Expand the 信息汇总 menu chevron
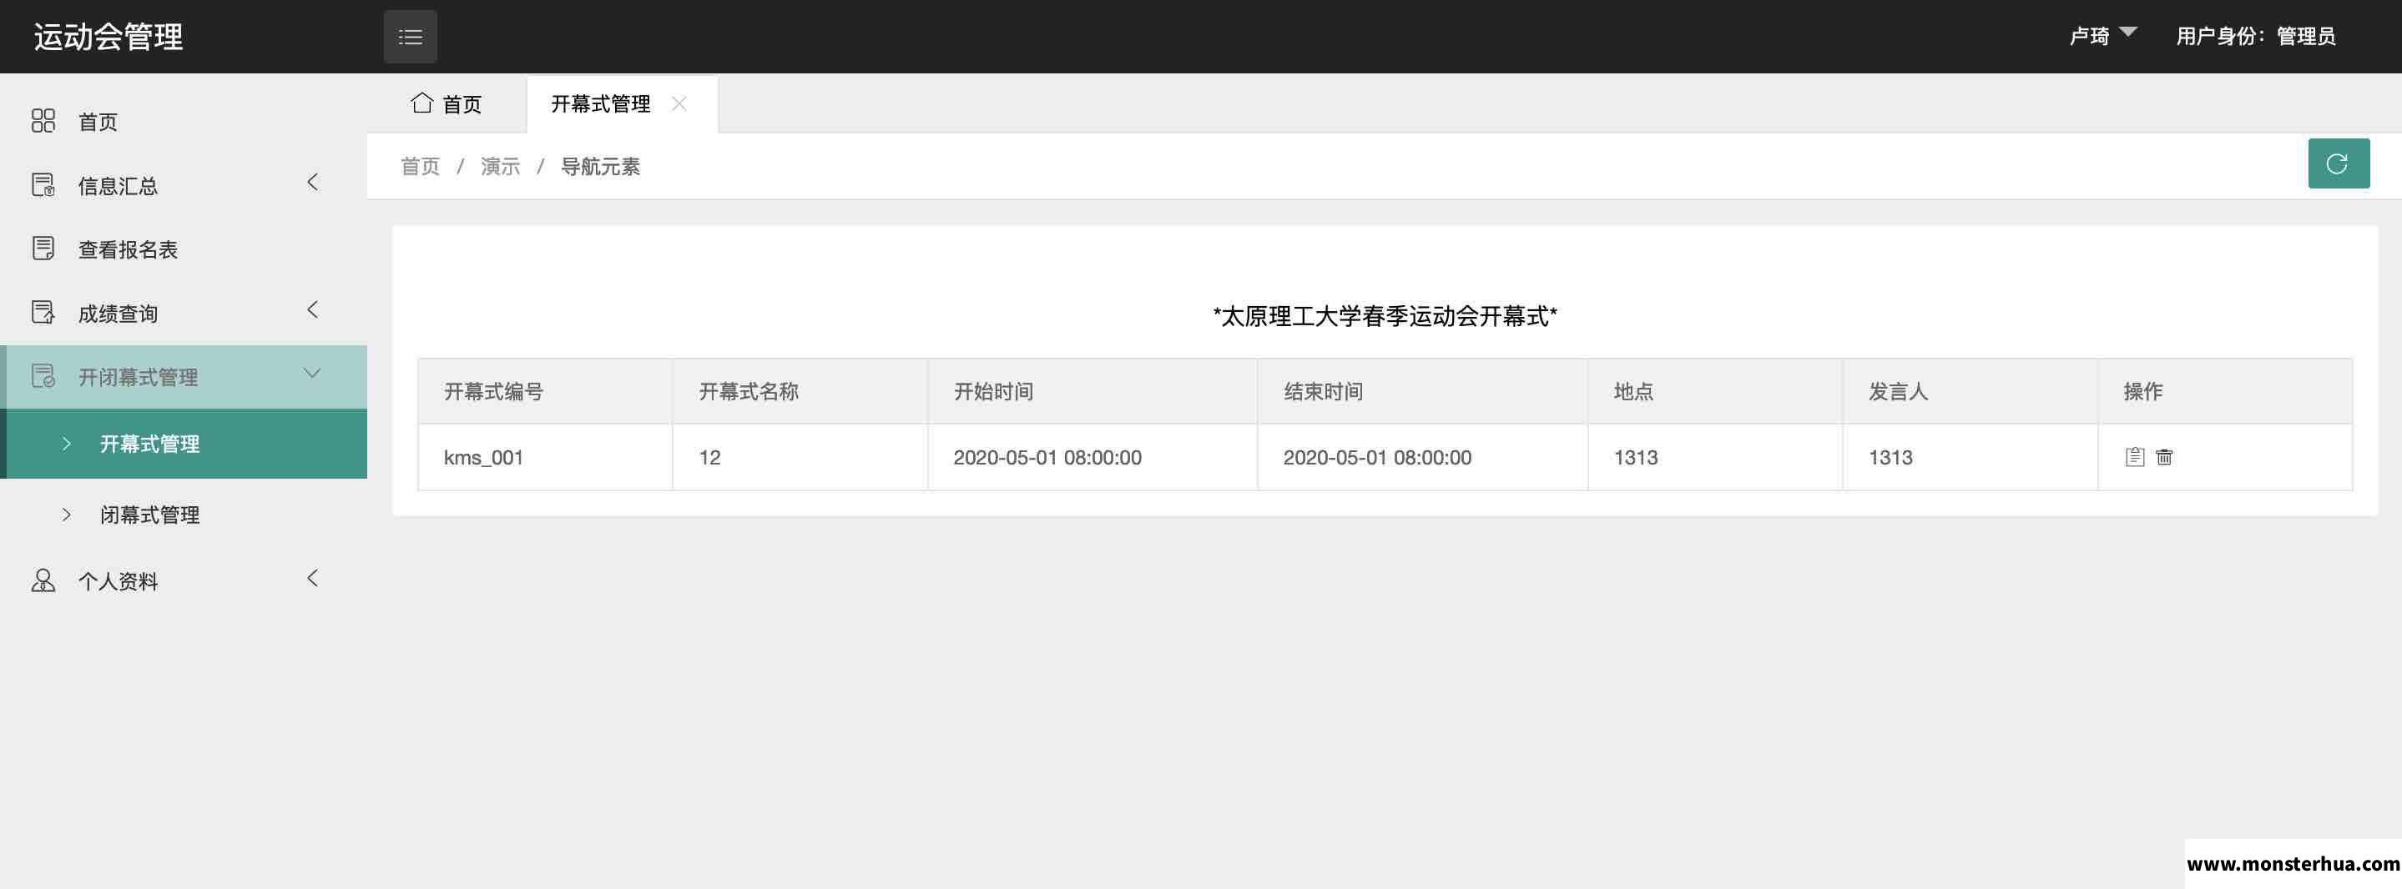 (x=313, y=183)
